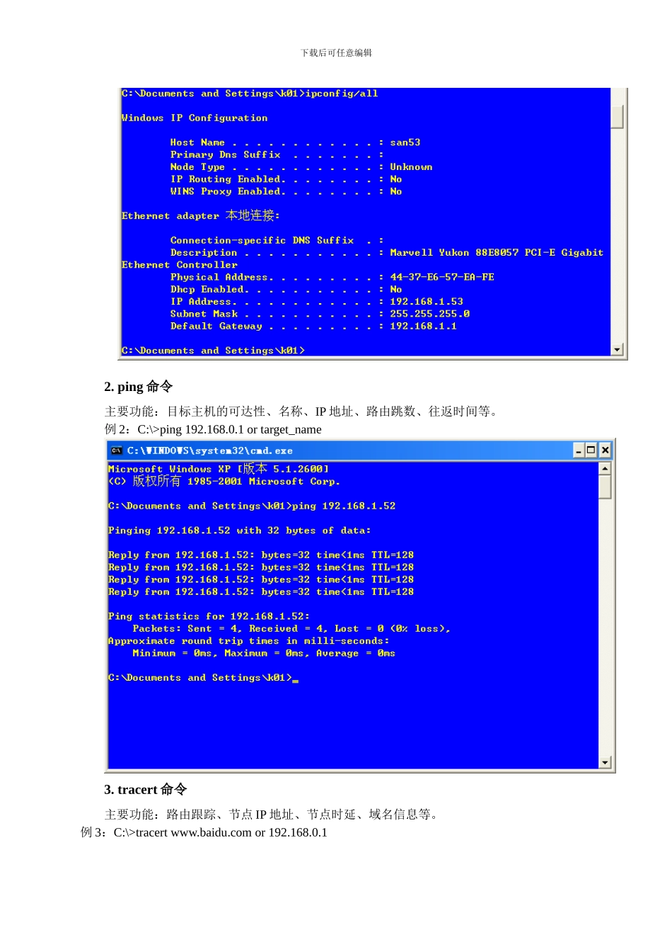This screenshot has width=672, height=952.
Task: Click Default Gateway value '192.168.1.1'
Action: [x=423, y=326]
